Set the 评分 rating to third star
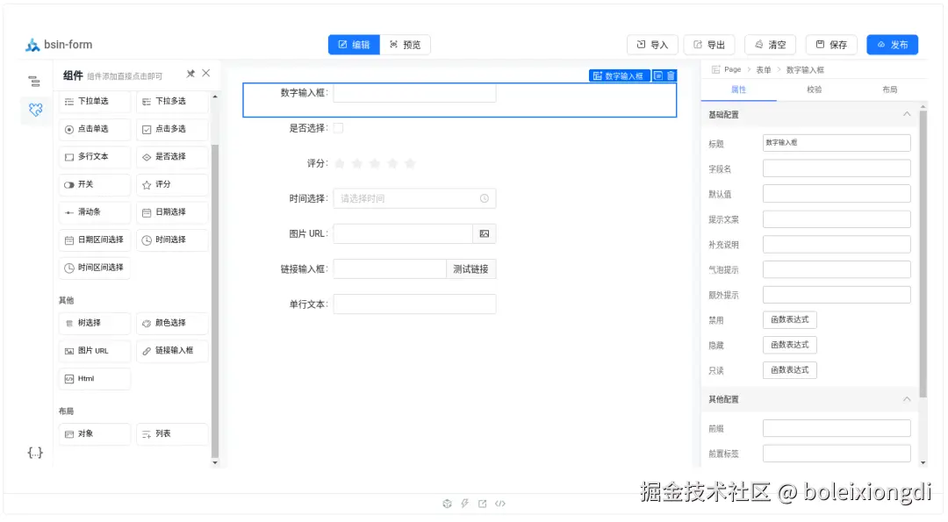The image size is (948, 522). [x=375, y=164]
